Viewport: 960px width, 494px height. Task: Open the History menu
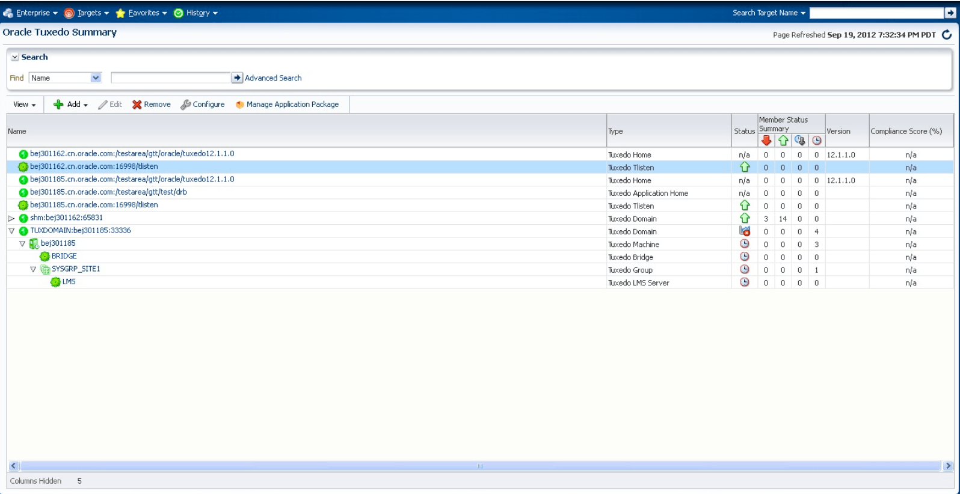coord(195,13)
